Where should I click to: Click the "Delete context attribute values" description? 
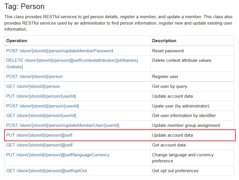click(182, 61)
